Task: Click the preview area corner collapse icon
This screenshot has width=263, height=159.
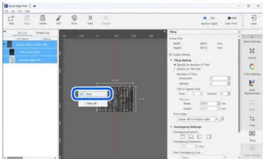Action: (x=164, y=32)
